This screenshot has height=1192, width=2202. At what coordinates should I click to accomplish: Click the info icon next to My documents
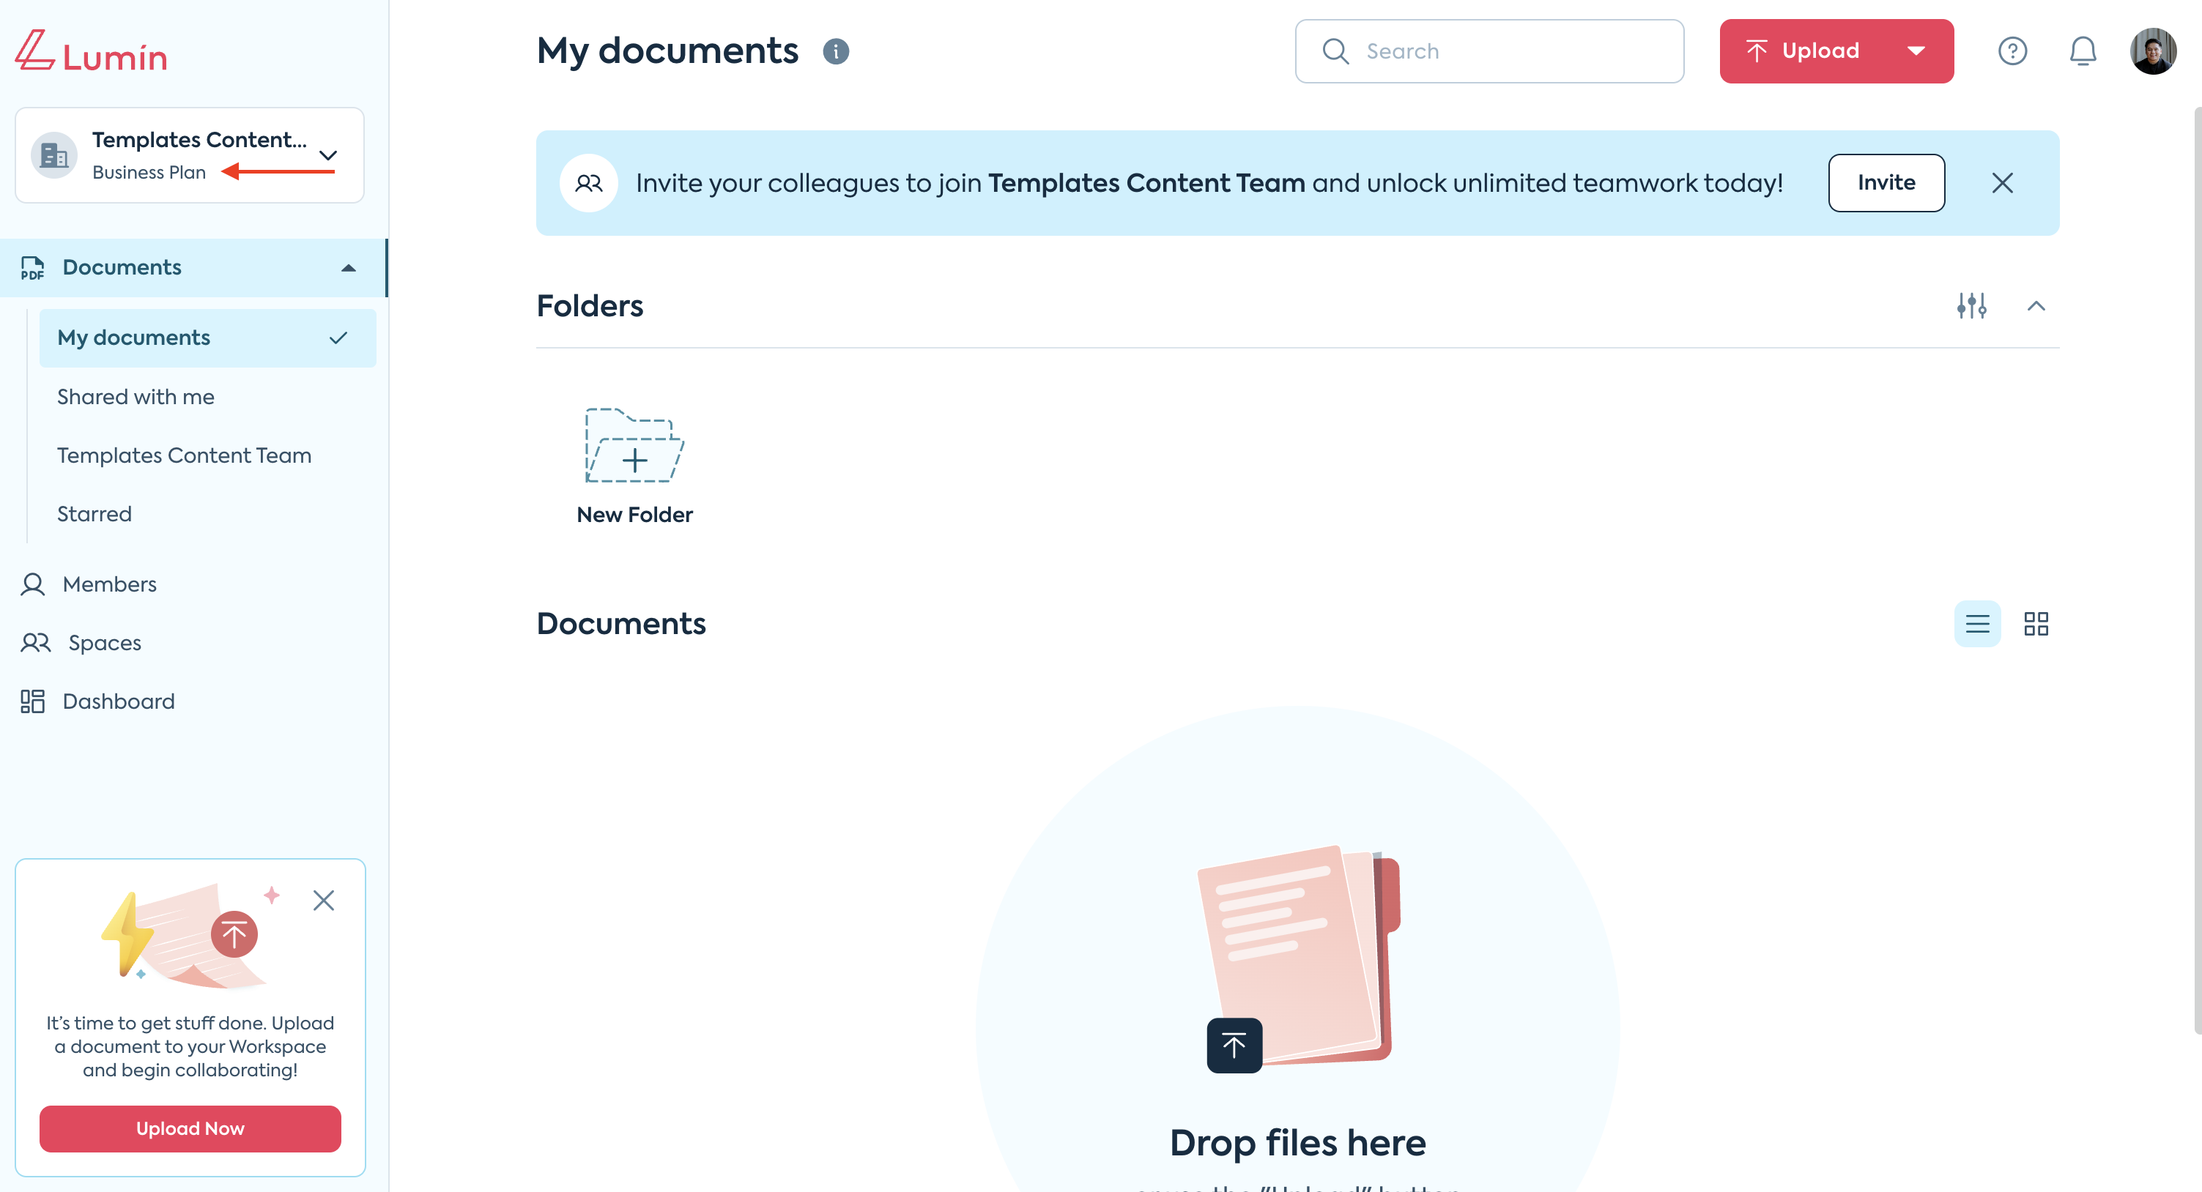[836, 51]
